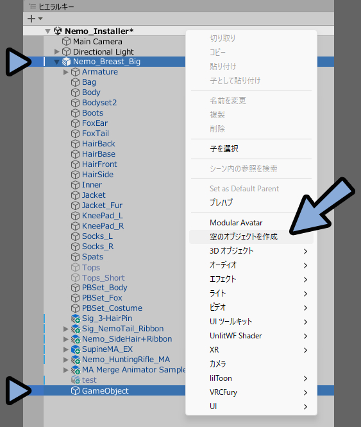Viewport: 361px width, 427px height.
Task: Select the FoxTail object in hierarchy
Action: point(96,134)
